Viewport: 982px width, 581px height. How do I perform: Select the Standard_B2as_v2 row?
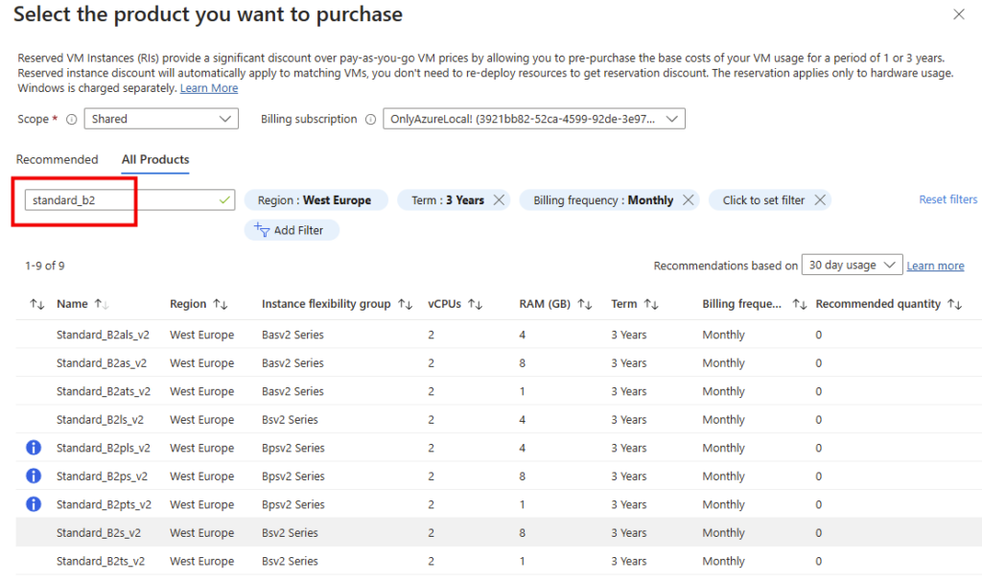tap(499, 362)
